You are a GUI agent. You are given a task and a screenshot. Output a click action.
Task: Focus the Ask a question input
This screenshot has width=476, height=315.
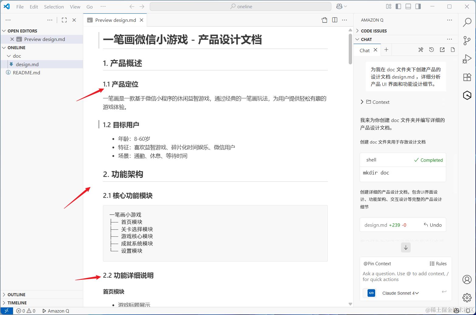[x=406, y=276]
